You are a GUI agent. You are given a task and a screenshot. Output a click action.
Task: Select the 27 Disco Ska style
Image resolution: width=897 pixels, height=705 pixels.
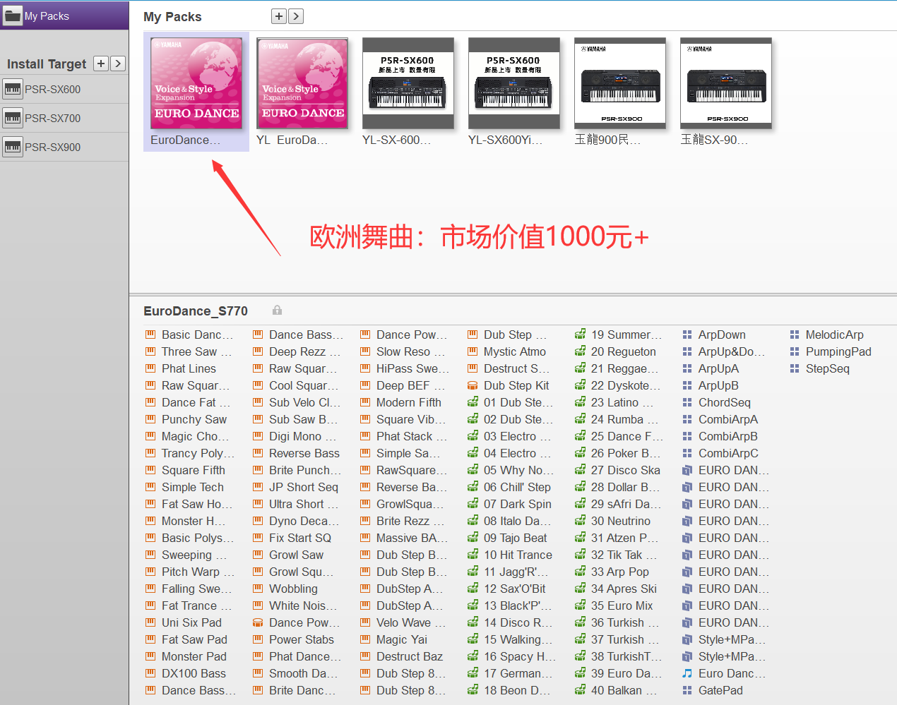click(x=626, y=470)
